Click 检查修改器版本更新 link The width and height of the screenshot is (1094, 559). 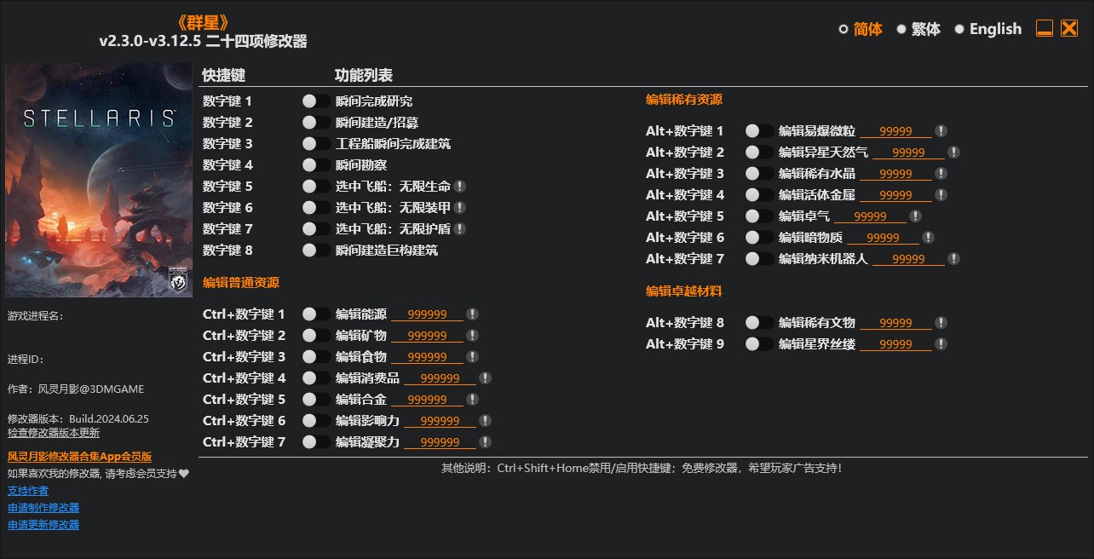pos(54,432)
